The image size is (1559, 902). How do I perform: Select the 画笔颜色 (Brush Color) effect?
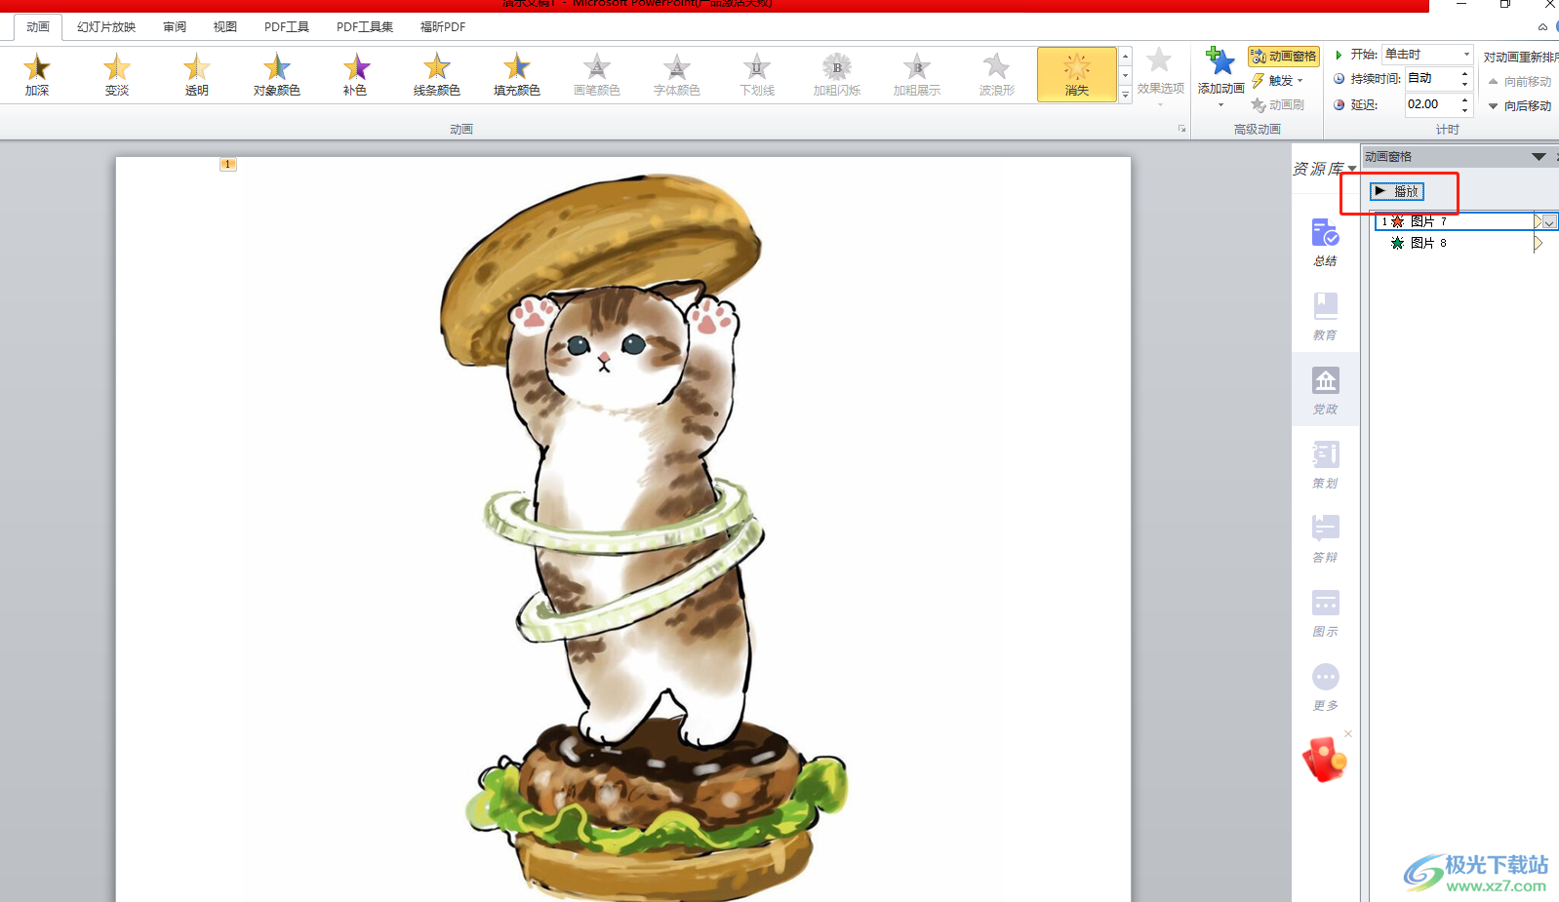[596, 75]
